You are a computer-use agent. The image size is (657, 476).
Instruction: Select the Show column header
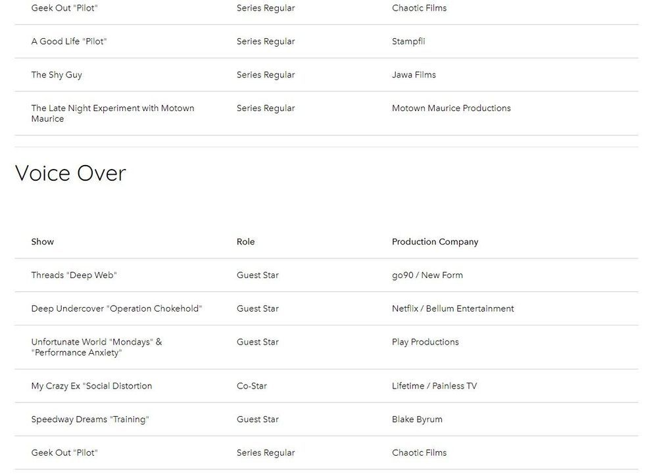click(43, 242)
